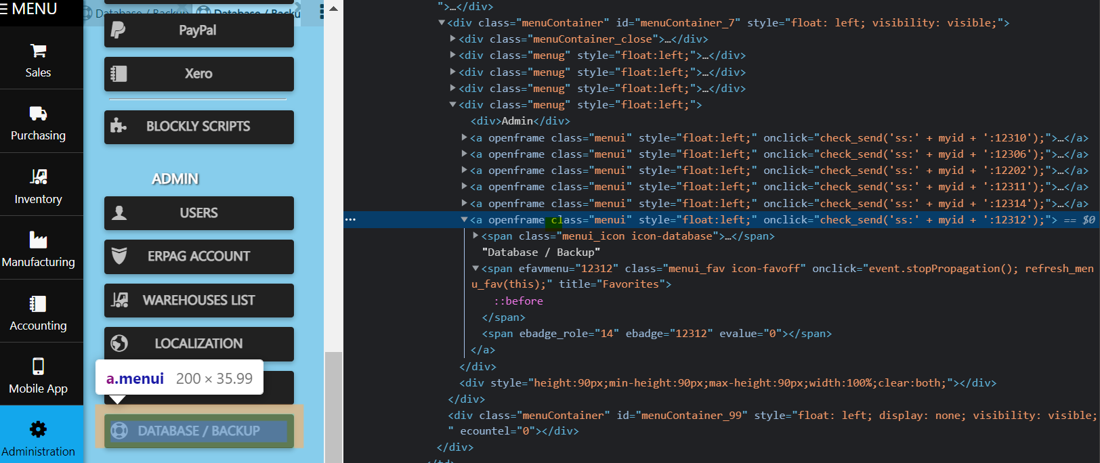The image size is (1100, 463).
Task: Click the DevTools row actions ellipsis
Action: coord(350,220)
